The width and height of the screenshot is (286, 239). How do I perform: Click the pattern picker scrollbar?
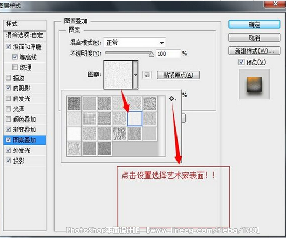click(161, 126)
